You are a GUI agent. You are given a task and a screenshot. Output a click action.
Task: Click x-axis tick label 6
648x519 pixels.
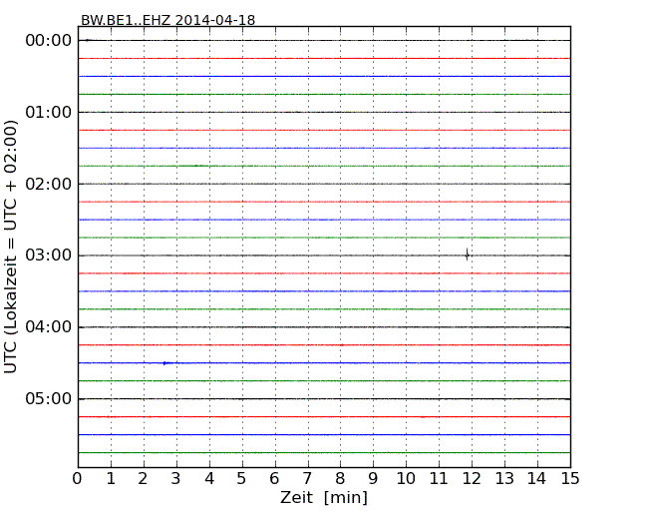click(x=274, y=478)
